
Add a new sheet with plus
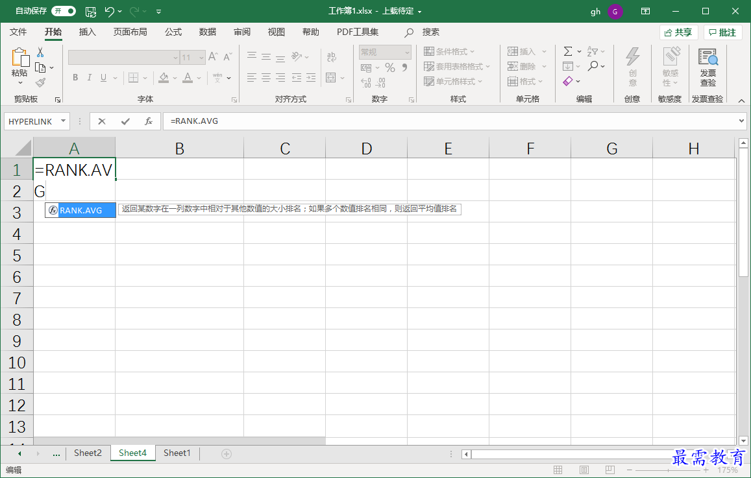227,453
